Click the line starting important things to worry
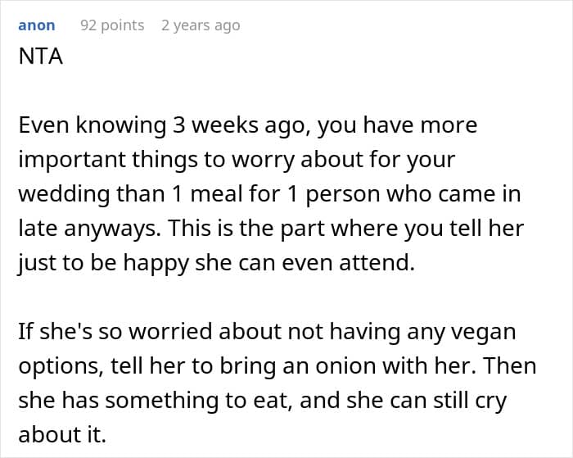573x458 pixels. point(237,161)
